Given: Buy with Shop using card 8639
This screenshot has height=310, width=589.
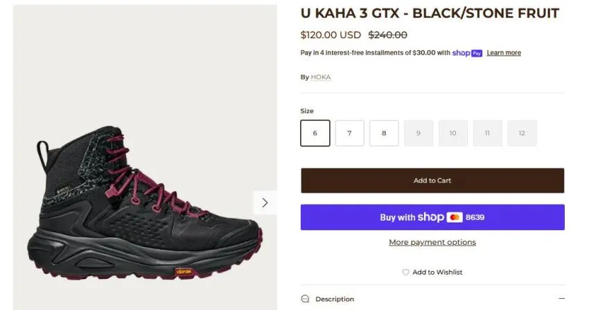Looking at the screenshot, I should tap(432, 217).
